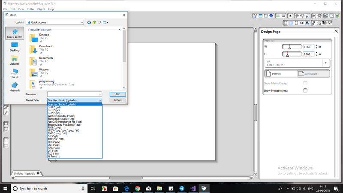Close the Untitled-1.gstudio tab
343x193 pixels.
[38, 173]
